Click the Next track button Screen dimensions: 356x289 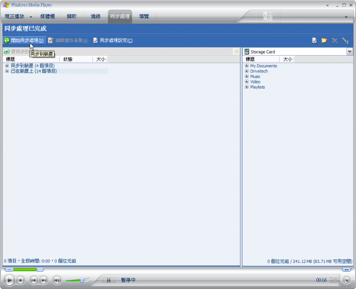tap(43, 280)
